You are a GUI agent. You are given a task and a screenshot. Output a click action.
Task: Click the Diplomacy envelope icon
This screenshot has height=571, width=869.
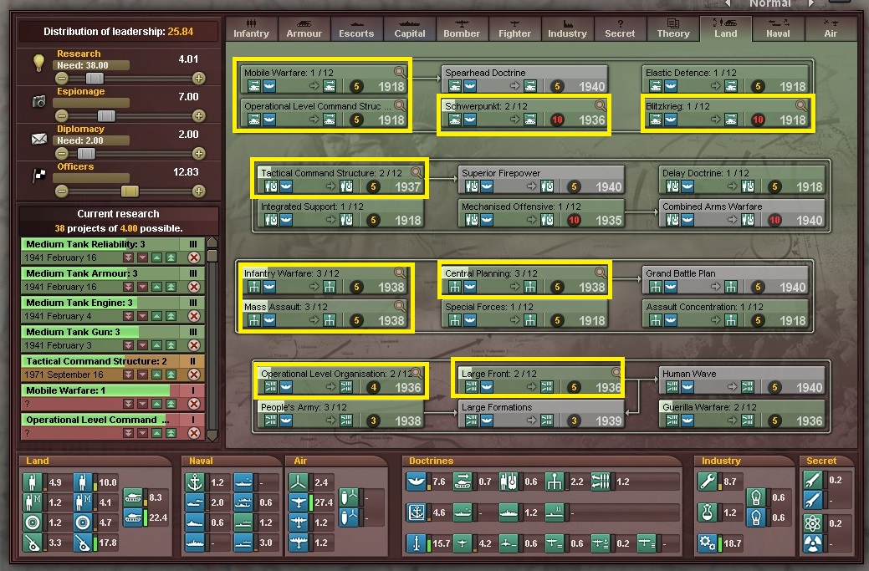click(x=38, y=139)
